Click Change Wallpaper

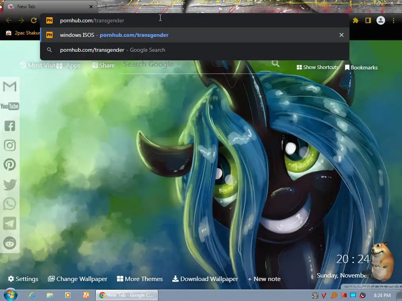(x=77, y=279)
